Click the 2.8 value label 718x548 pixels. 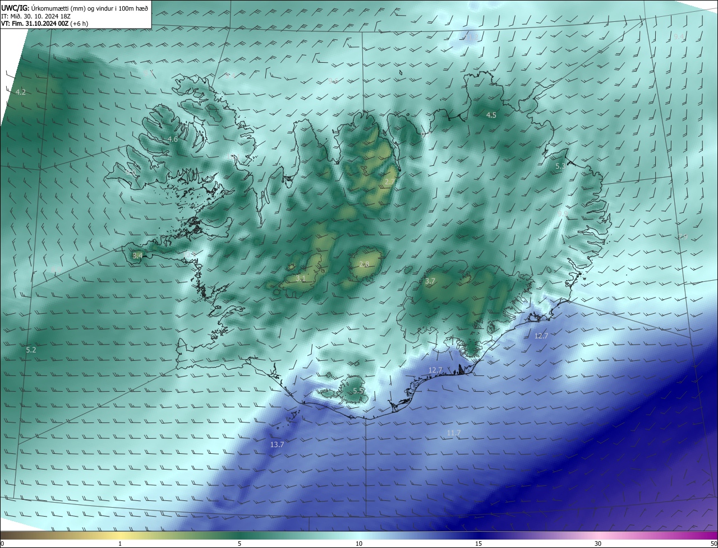coord(363,264)
